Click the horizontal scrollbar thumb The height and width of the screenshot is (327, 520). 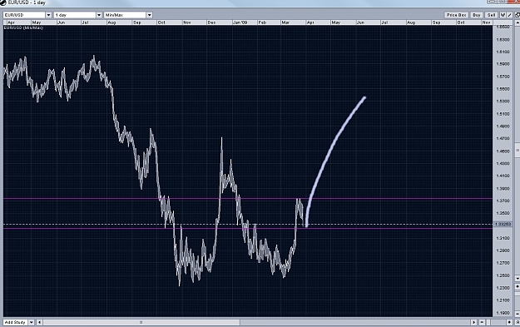[141, 322]
